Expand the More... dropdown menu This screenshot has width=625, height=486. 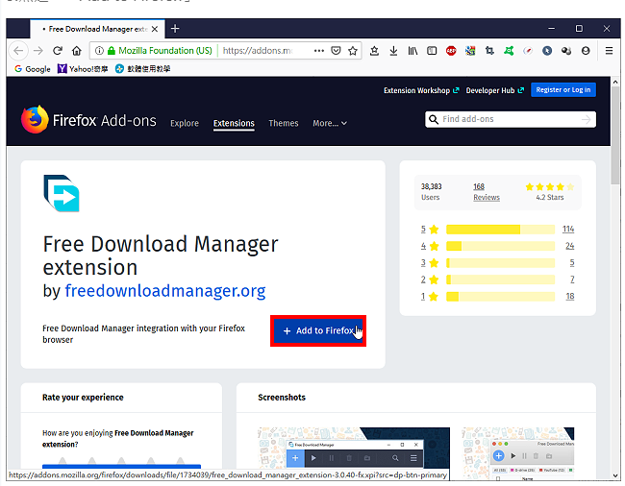click(329, 123)
